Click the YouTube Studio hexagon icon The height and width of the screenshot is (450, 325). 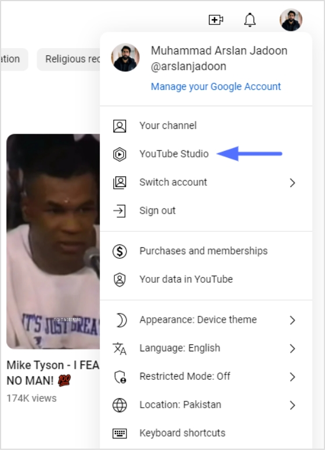pyautogui.click(x=120, y=154)
